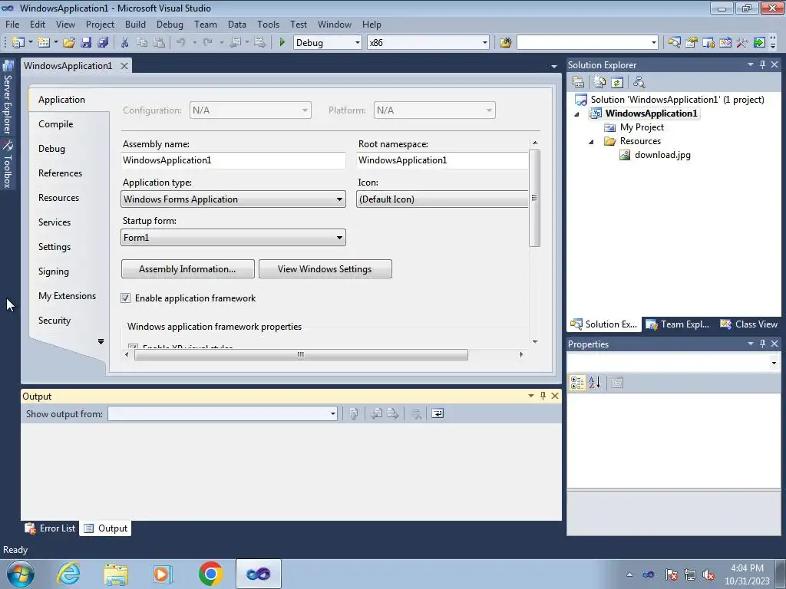Click the Assembly name input field
786x589 pixels.
(233, 160)
